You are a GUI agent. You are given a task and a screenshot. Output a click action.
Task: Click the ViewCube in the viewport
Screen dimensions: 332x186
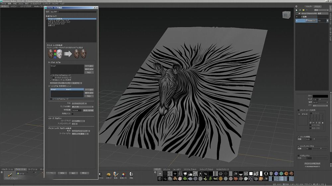click(x=286, y=15)
